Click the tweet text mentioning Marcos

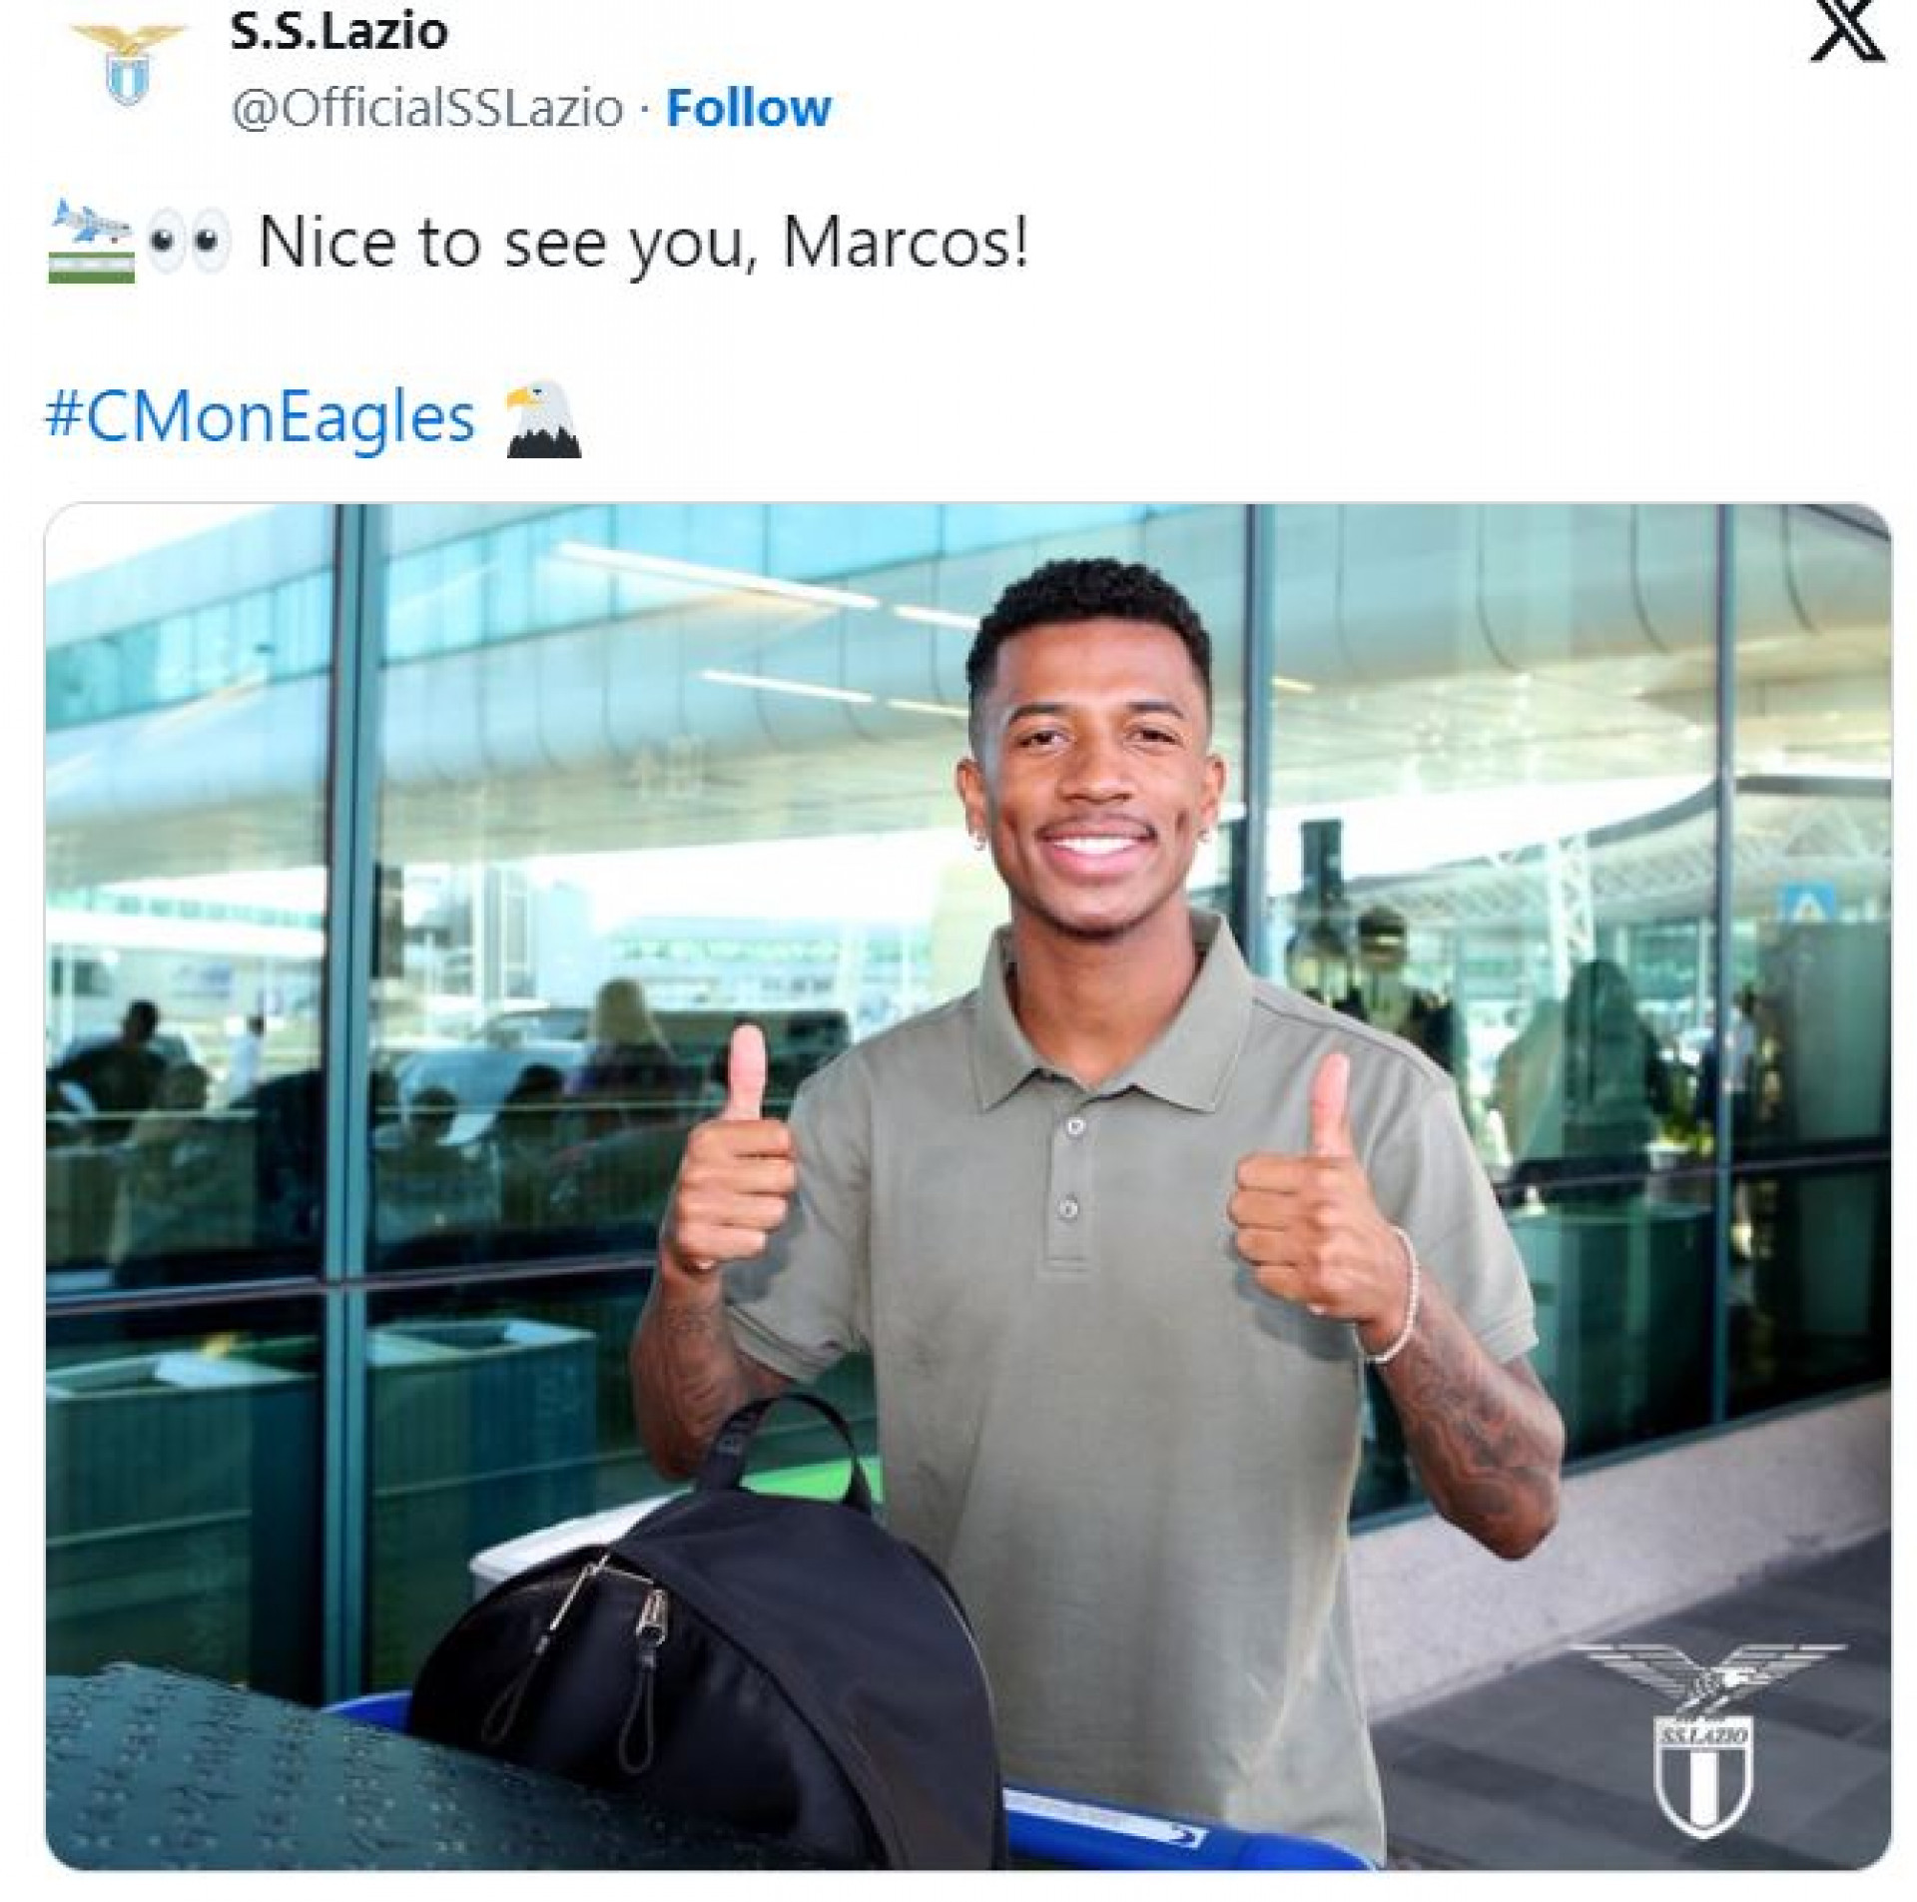pos(643,243)
